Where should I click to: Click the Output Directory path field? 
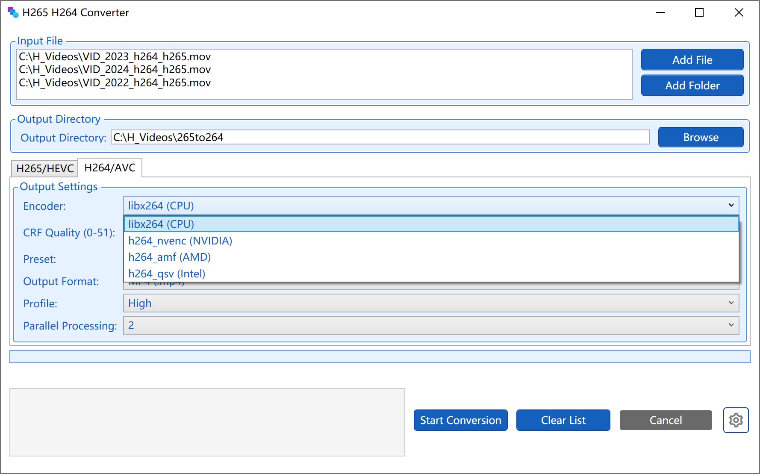point(380,137)
